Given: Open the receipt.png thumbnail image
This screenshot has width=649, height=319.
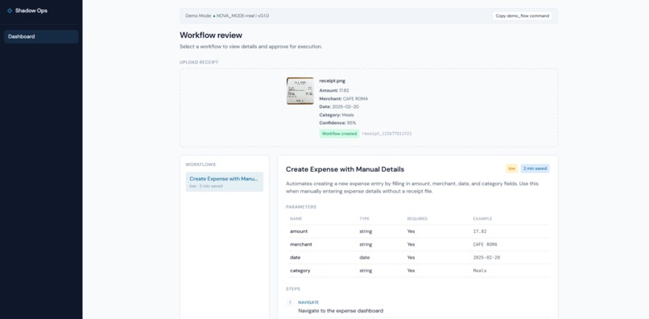Looking at the screenshot, I should pos(300,91).
